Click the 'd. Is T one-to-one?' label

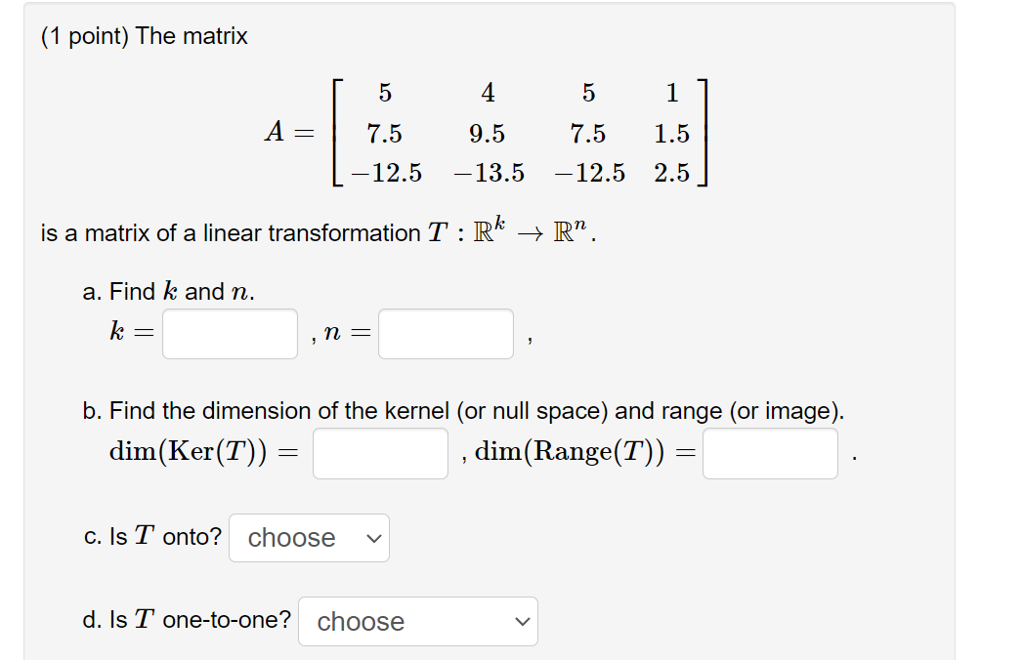pyautogui.click(x=187, y=620)
